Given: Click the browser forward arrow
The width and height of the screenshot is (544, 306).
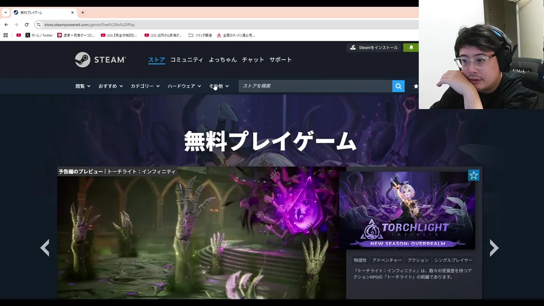Looking at the screenshot, I should coord(16,25).
